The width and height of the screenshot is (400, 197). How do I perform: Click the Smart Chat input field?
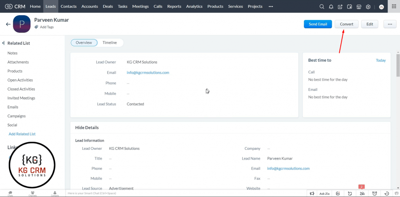(186, 193)
